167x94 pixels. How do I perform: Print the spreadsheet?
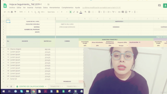(x=12, y=12)
